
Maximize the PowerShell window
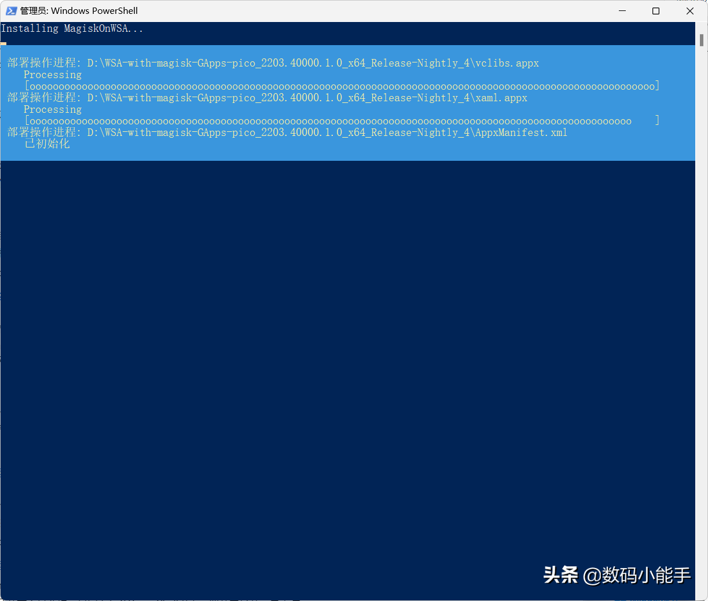click(656, 11)
